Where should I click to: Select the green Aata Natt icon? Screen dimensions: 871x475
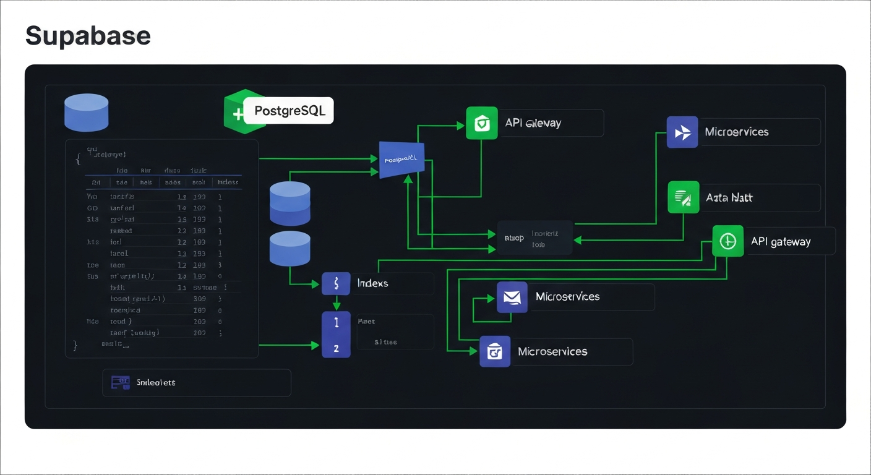coord(684,197)
